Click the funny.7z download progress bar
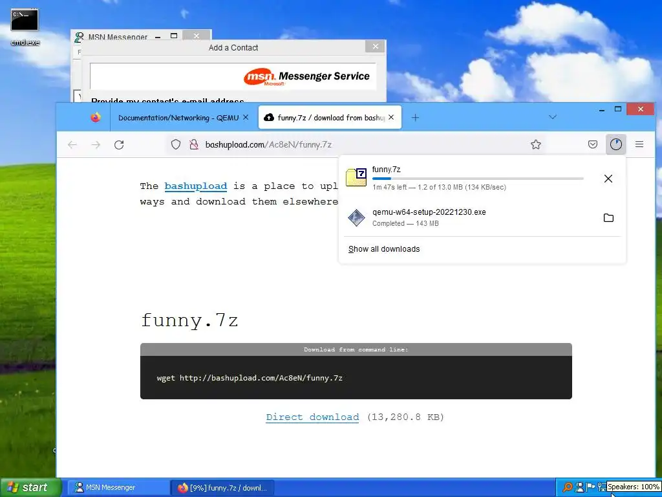 [x=478, y=179]
